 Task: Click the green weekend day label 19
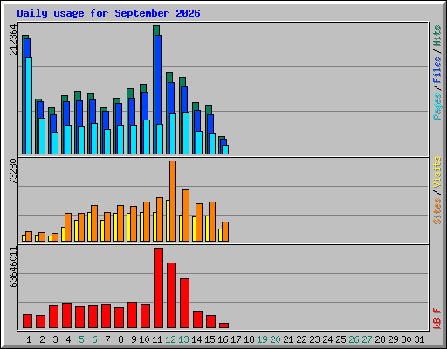(x=262, y=339)
